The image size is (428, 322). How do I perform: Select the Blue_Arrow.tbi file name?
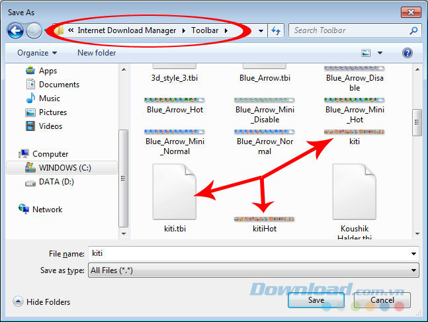coord(265,78)
